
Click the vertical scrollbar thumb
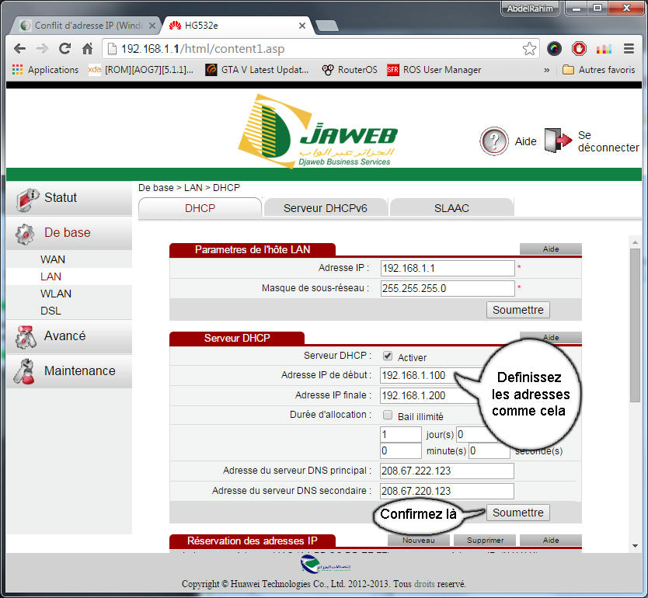pyautogui.click(x=635, y=325)
